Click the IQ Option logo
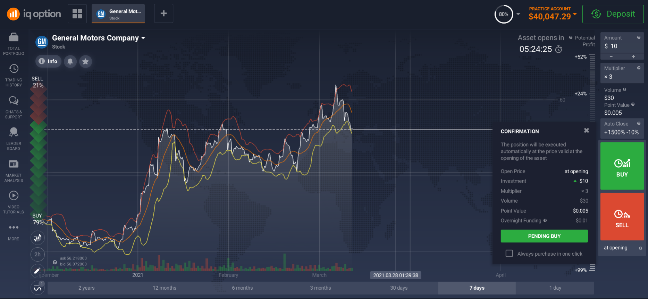This screenshot has height=299, width=648. tap(34, 14)
